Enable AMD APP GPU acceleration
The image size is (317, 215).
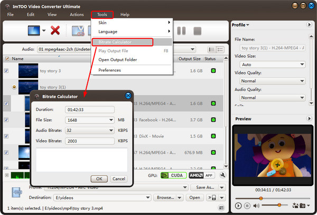201,175
